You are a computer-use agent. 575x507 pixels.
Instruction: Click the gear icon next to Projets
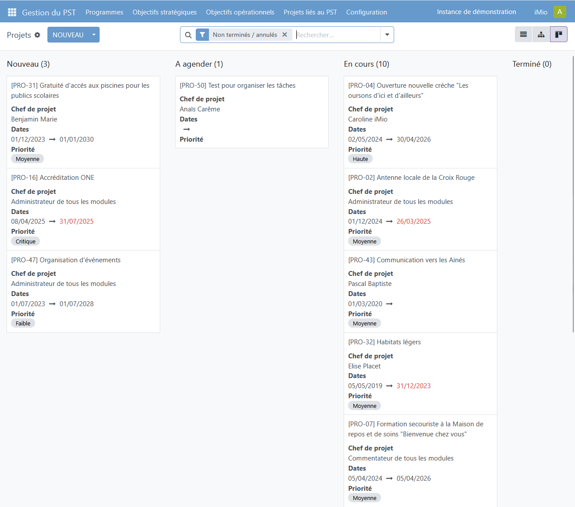pyautogui.click(x=37, y=35)
